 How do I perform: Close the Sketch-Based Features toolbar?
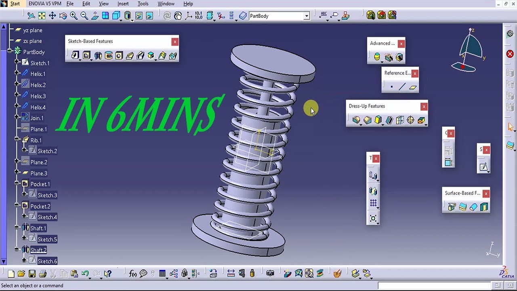pyautogui.click(x=174, y=42)
